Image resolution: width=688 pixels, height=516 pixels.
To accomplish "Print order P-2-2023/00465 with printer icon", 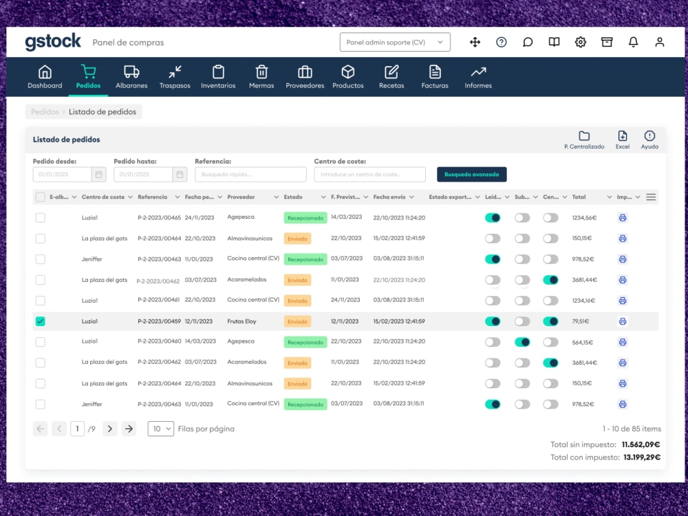I will pos(622,217).
